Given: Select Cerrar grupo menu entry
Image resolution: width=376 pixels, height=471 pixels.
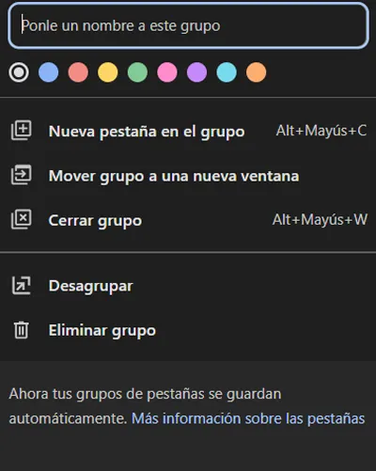Looking at the screenshot, I should (x=188, y=220).
